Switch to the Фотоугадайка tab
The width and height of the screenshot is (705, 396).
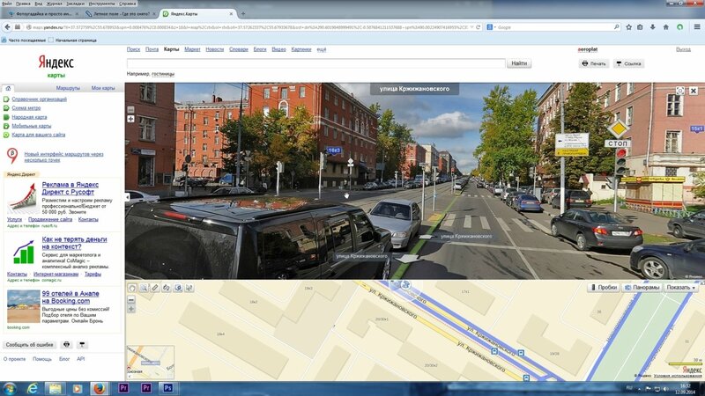(43, 14)
